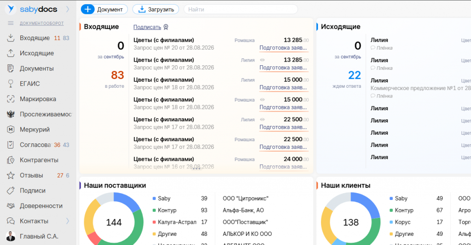
Task: Click the Подписи signature icon
Action: coord(11,191)
